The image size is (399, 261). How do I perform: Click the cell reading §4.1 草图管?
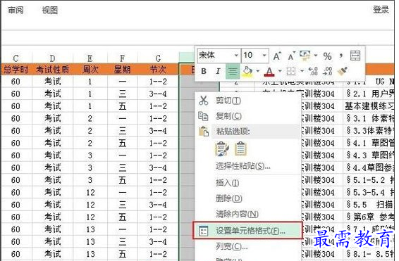point(369,143)
